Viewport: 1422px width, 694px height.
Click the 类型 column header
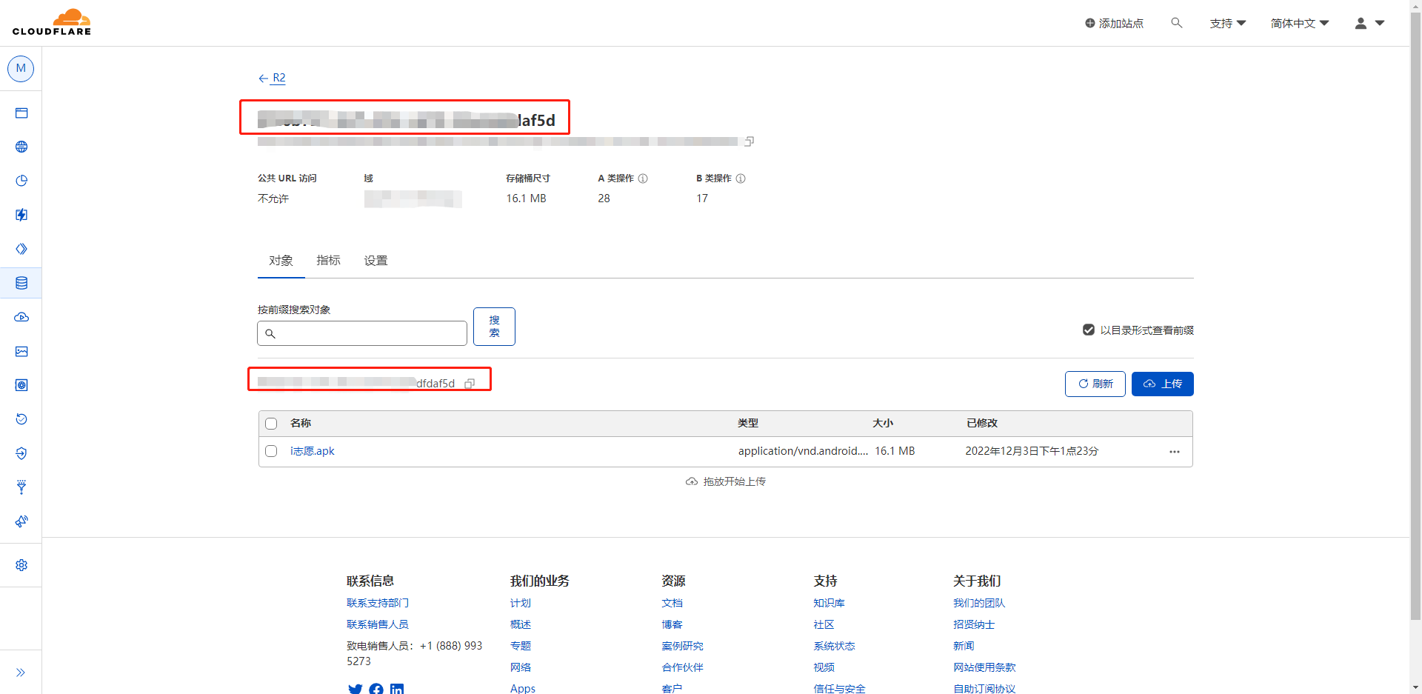(748, 423)
